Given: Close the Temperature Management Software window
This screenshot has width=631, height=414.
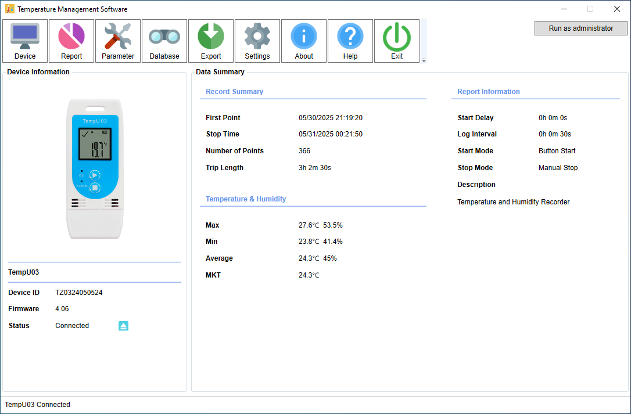Looking at the screenshot, I should (x=617, y=9).
